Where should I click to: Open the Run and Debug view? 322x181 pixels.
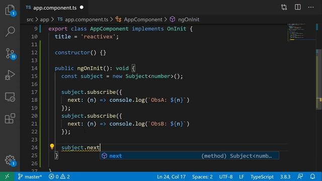[x=10, y=75]
